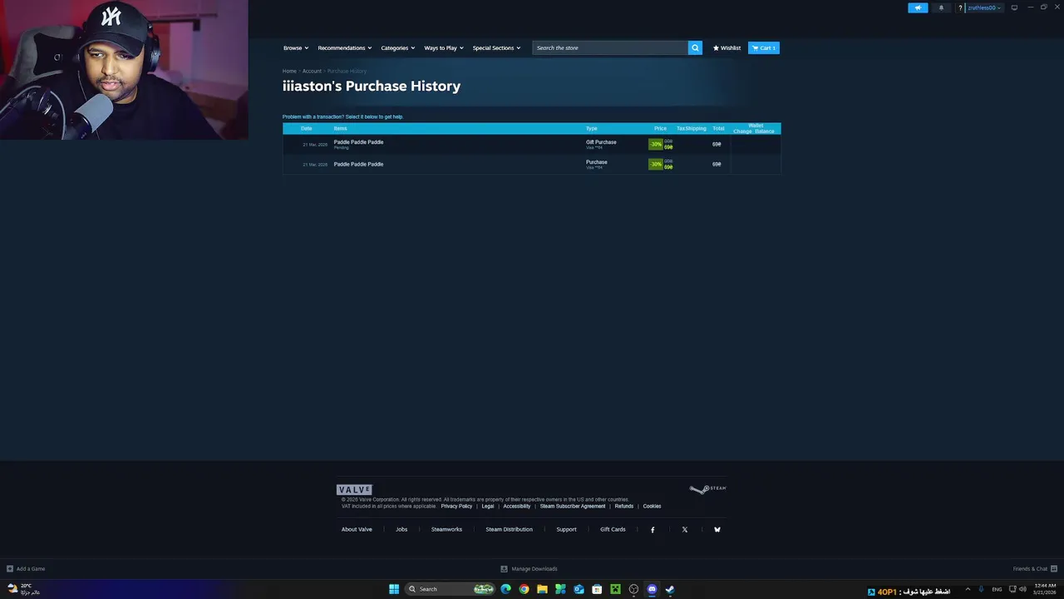Open the Minecraft creeper icon in taskbar
Screen dimensions: 1064x599
615,589
